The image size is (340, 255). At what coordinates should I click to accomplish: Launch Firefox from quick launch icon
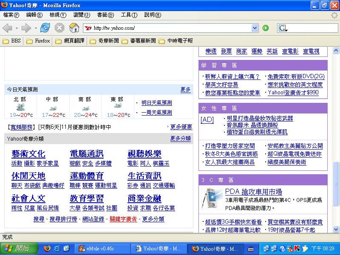pyautogui.click(x=47, y=248)
